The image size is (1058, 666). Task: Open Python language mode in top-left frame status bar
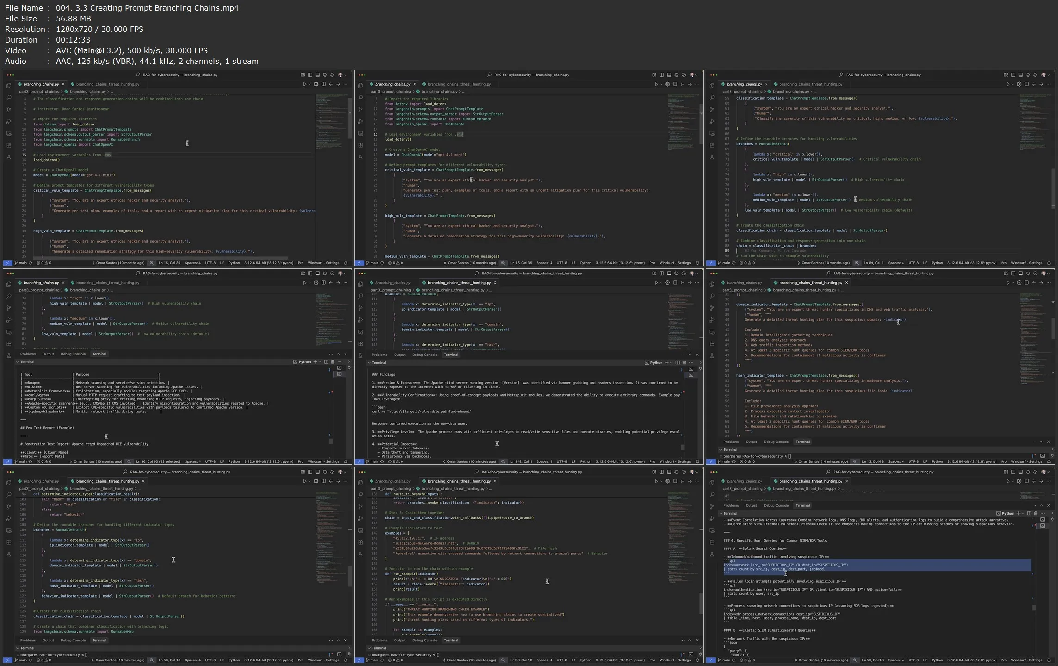pyautogui.click(x=234, y=263)
